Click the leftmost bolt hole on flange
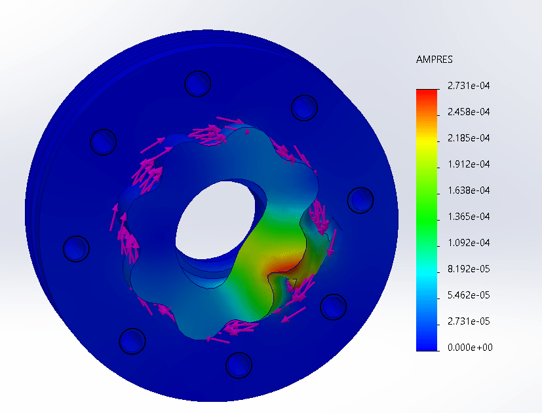This screenshot has width=542, height=413. [x=75, y=248]
